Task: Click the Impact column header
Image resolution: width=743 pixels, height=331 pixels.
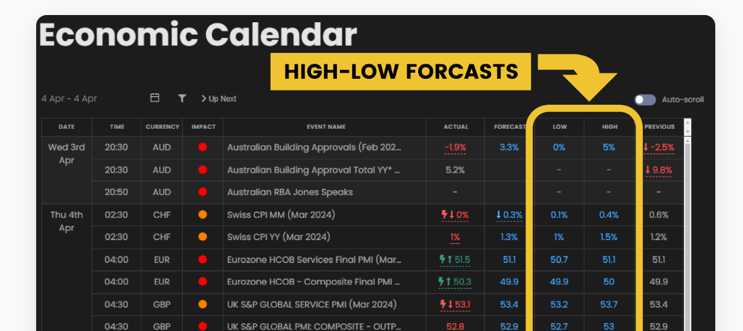Action: (203, 127)
